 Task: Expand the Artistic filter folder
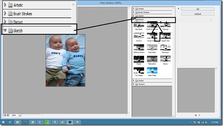pyautogui.click(x=133, y=9)
